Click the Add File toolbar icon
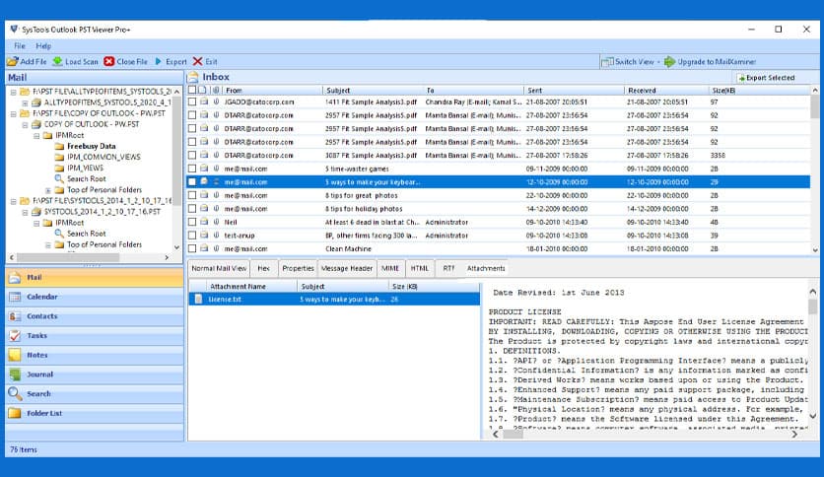824x477 pixels. [13, 61]
